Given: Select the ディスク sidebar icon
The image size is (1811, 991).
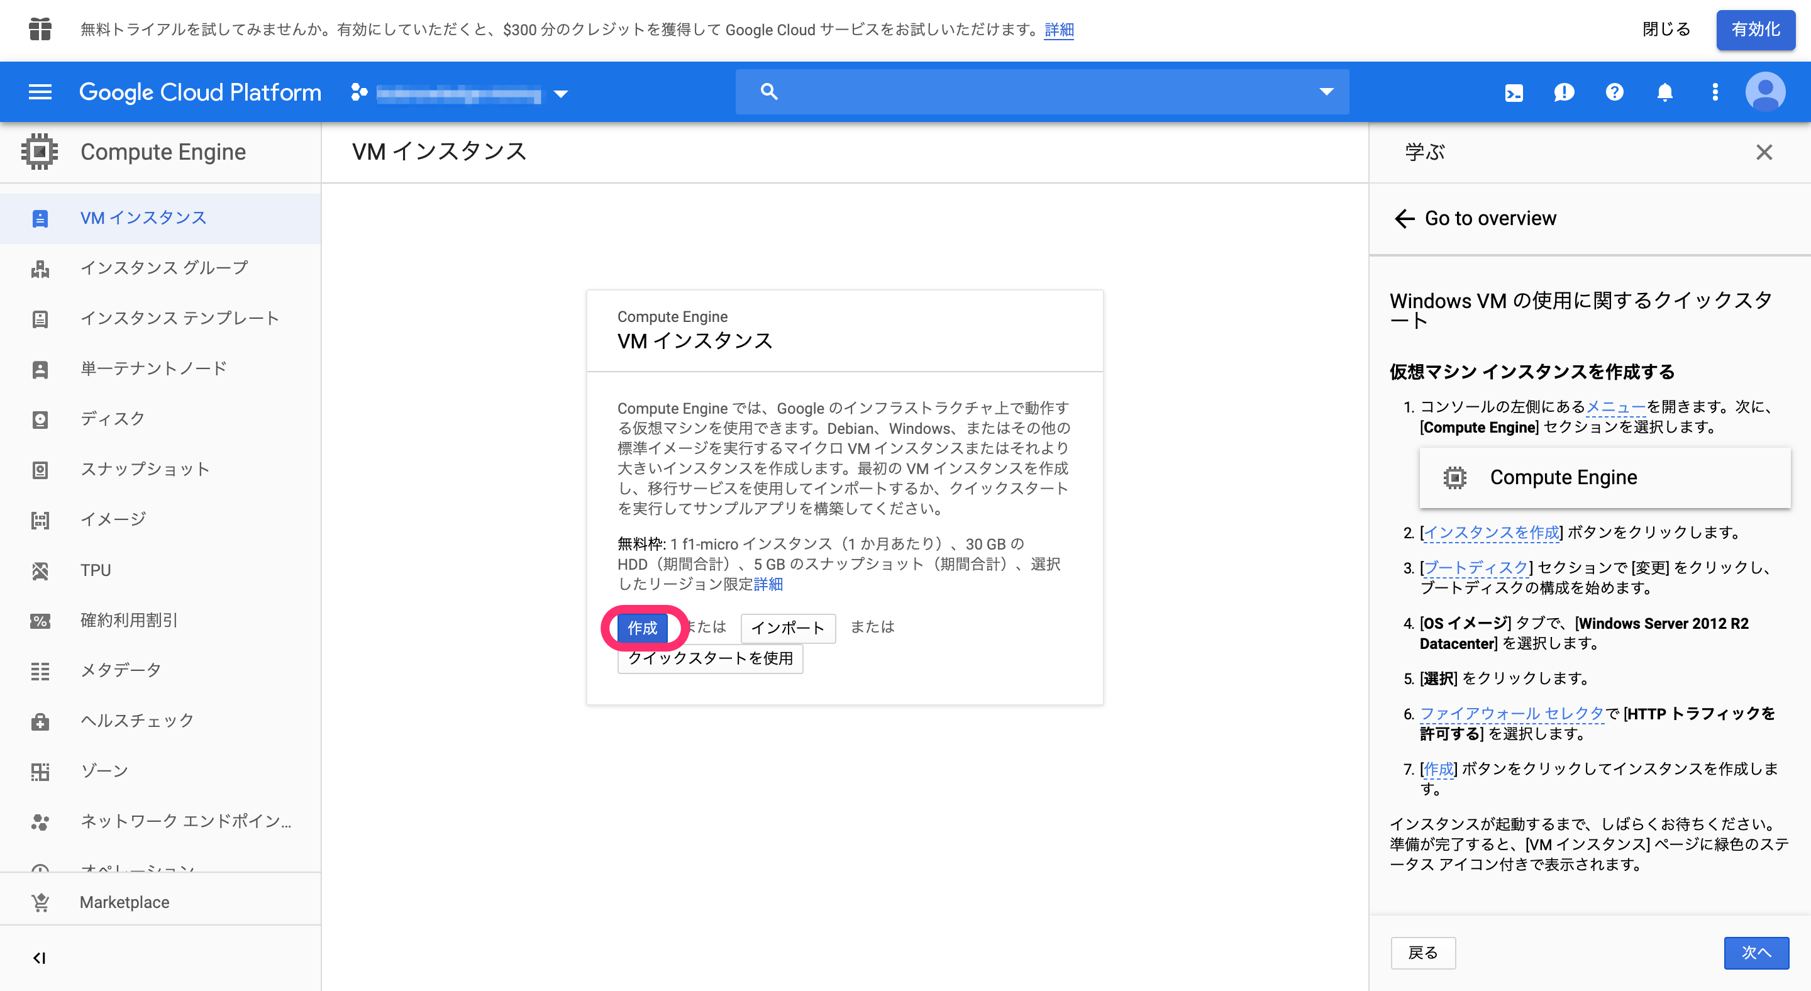Looking at the screenshot, I should pyautogui.click(x=40, y=419).
